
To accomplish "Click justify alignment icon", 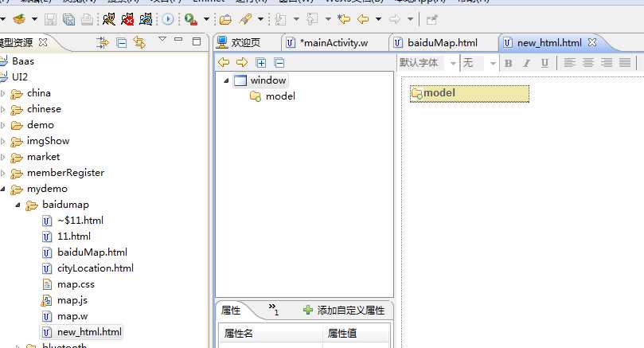I will [625, 63].
